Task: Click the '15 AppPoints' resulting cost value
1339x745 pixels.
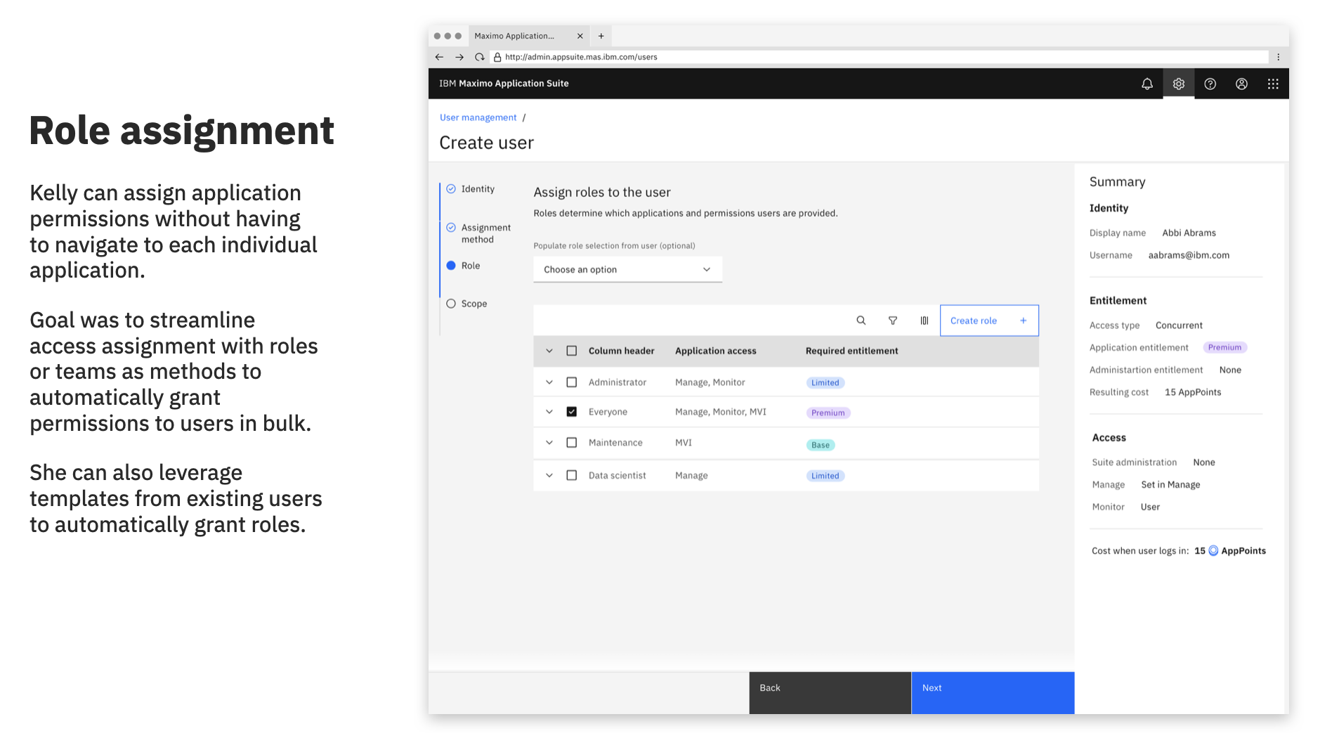Action: [1193, 392]
